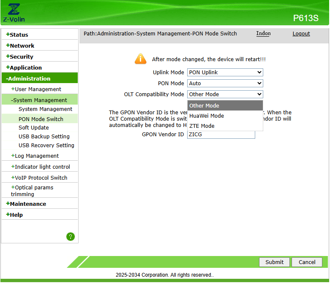Click the Cancel button
This screenshot has height=283, width=330.
(x=307, y=262)
